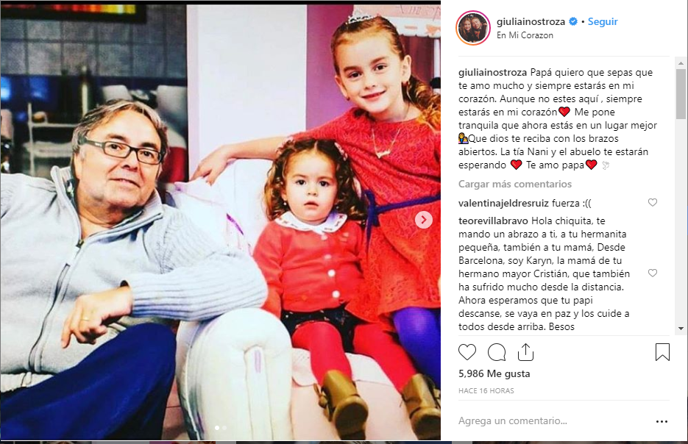The width and height of the screenshot is (688, 444).
Task: Open teorevillabravo's profile
Action: 493,221
